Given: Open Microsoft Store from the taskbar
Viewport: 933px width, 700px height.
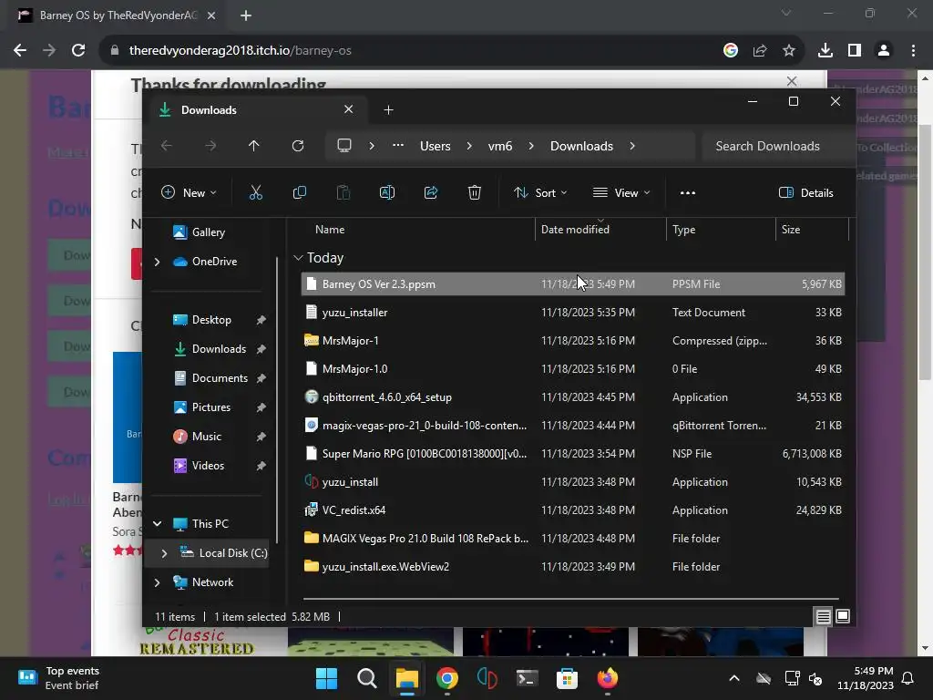Looking at the screenshot, I should (567, 678).
